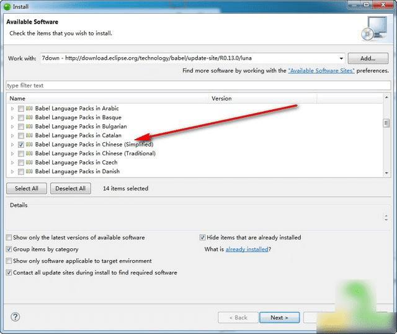Select the Babel Language Packs in Arabic row
Image resolution: width=397 pixels, height=334 pixels.
click(x=77, y=109)
